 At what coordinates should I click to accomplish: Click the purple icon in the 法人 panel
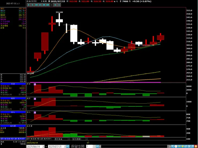point(35,112)
